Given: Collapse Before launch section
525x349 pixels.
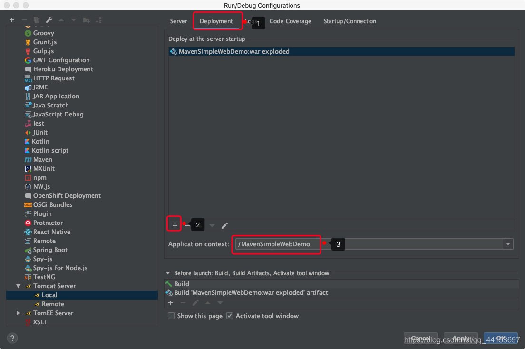Looking at the screenshot, I should pyautogui.click(x=168, y=273).
